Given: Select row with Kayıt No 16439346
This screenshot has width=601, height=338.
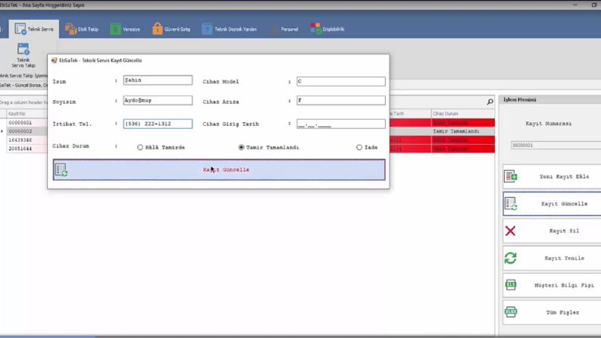Looking at the screenshot, I should click(27, 140).
